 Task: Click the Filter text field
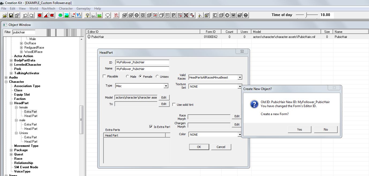point(24,32)
